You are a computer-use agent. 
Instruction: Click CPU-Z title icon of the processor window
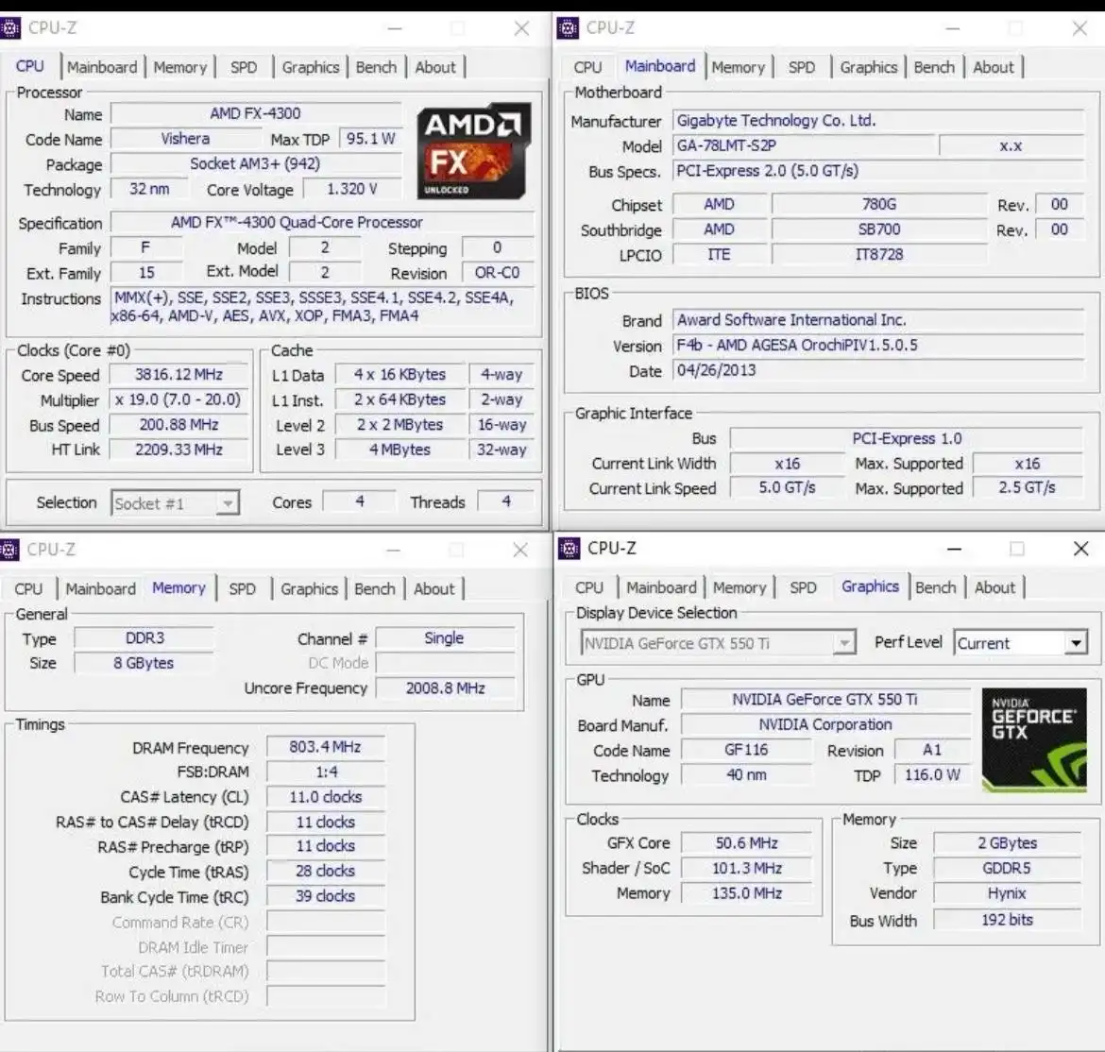(x=10, y=28)
